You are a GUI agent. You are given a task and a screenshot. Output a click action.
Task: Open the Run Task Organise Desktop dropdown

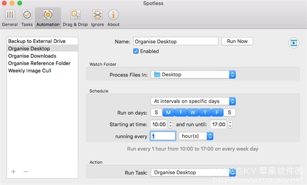click(193, 172)
